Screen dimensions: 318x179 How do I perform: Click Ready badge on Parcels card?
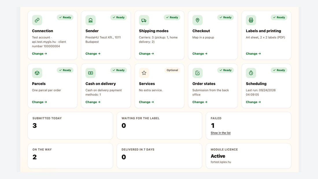[65, 70]
